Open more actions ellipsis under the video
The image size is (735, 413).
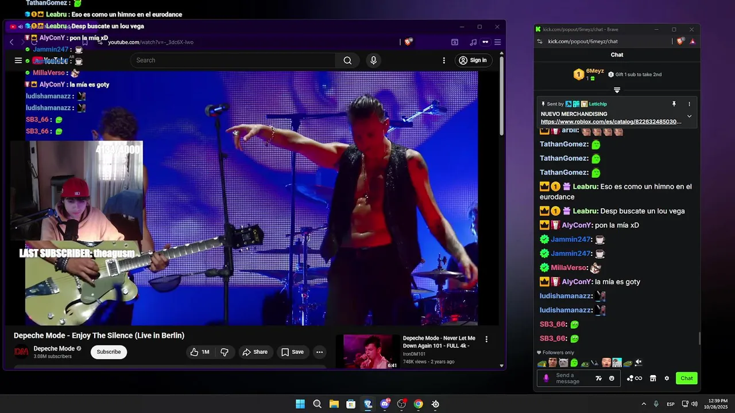coord(319,352)
